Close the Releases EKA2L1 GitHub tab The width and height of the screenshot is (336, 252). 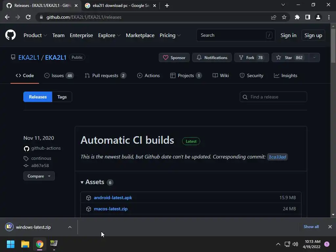pyautogui.click(x=76, y=6)
